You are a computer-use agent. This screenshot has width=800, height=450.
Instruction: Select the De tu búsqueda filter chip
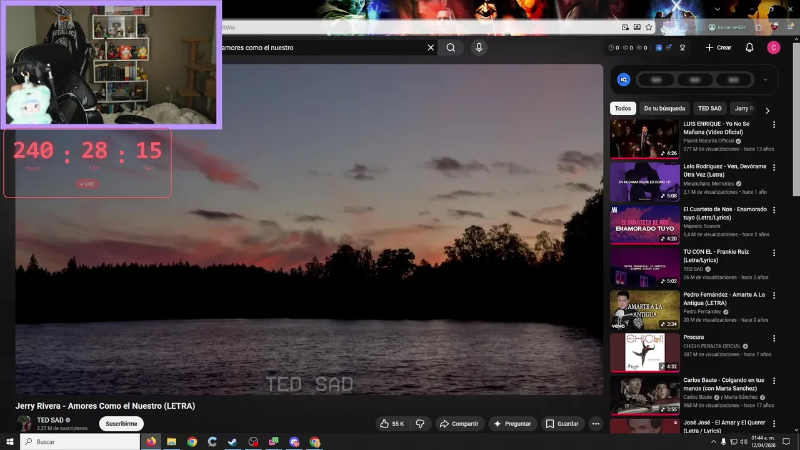664,108
